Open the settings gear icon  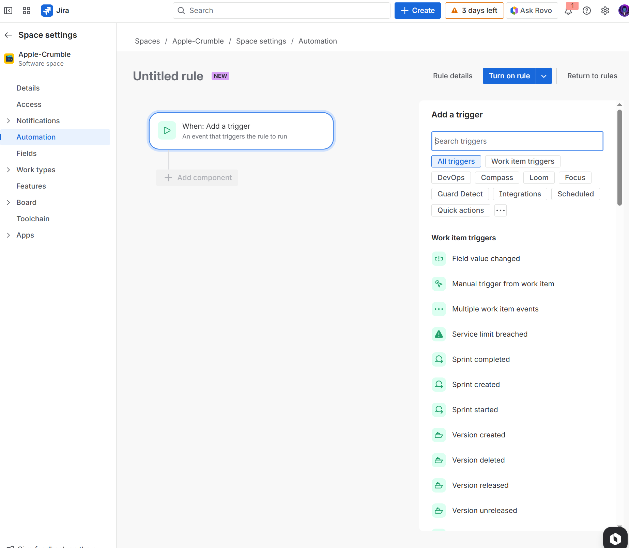click(x=605, y=11)
